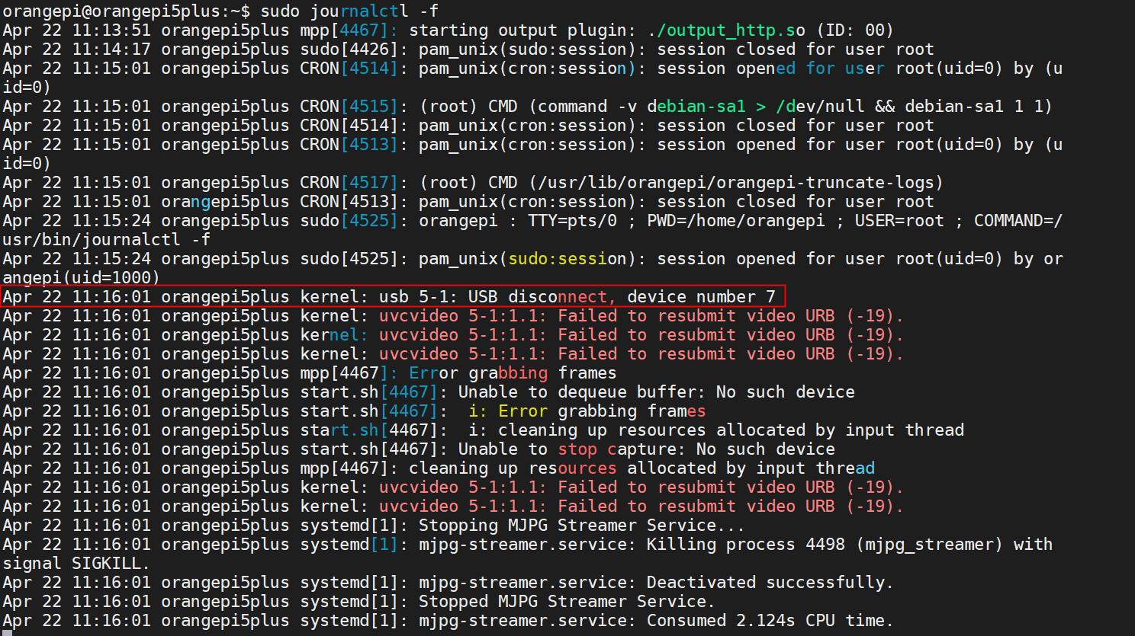This screenshot has height=636, width=1135.
Task: Select the 'PWD=/home/orangepi' text
Action: 736,221
